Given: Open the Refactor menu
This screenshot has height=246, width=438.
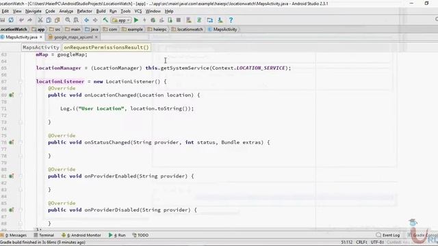Looking at the screenshot, I should [84, 11].
